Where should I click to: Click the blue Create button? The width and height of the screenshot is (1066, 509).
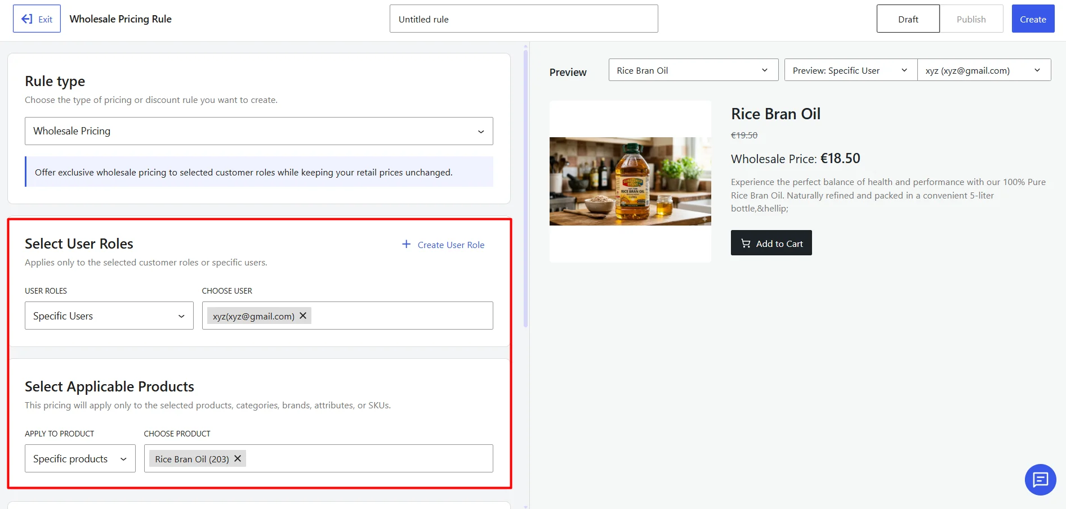click(x=1033, y=19)
